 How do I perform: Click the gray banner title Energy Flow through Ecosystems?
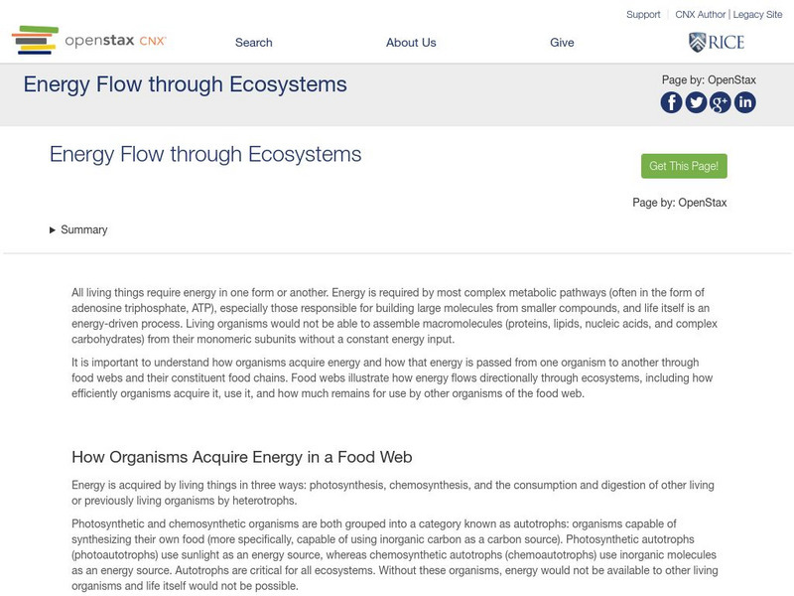click(186, 84)
